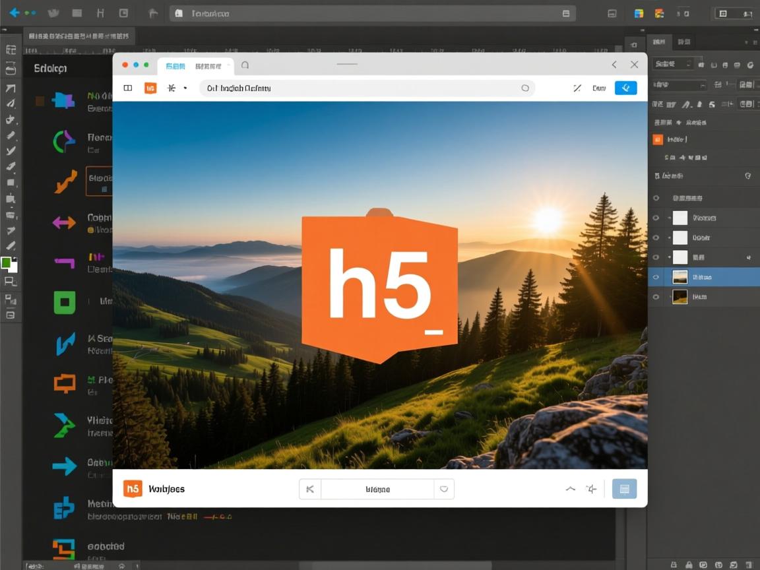The height and width of the screenshot is (570, 760).
Task: Click the blue puzzle-piece extension icon in sidebar
Action: 64,100
